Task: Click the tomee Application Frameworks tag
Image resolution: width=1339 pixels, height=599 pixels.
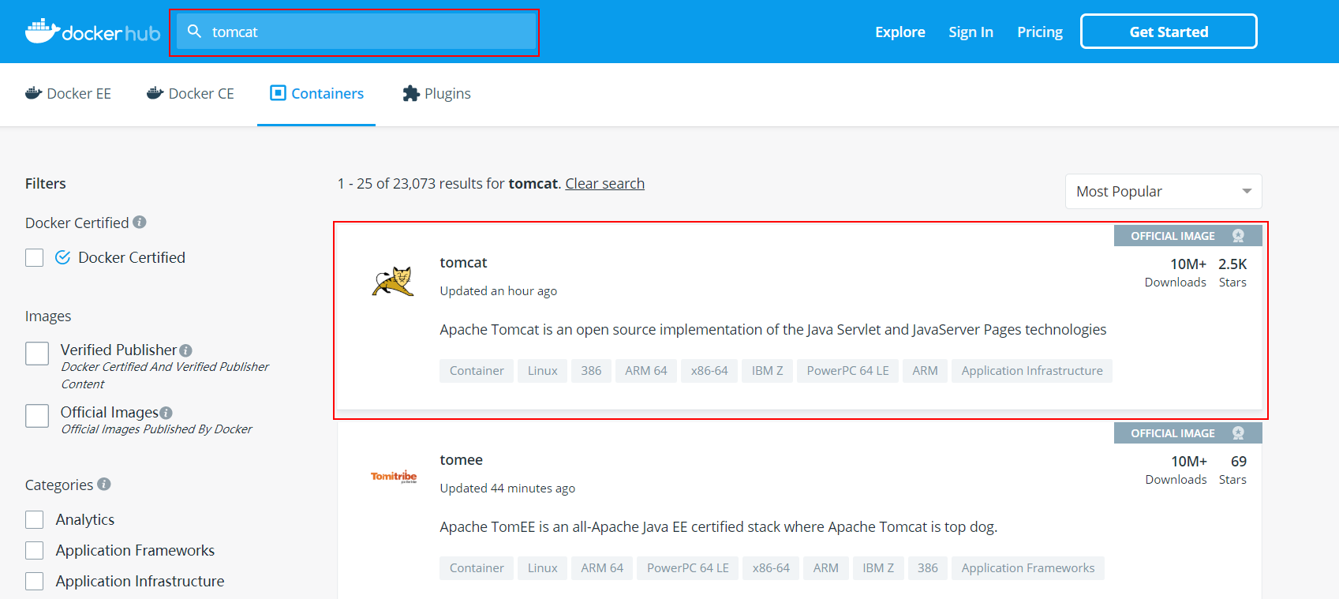Action: (1027, 568)
